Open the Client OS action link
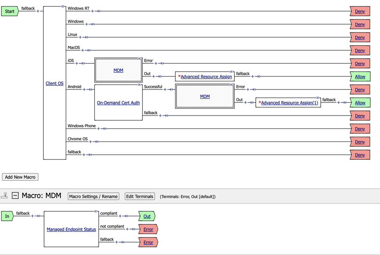The height and width of the screenshot is (255, 380). [55, 83]
